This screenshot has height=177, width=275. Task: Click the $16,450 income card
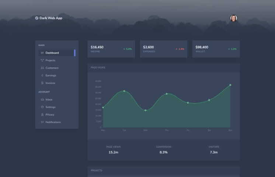pyautogui.click(x=111, y=49)
